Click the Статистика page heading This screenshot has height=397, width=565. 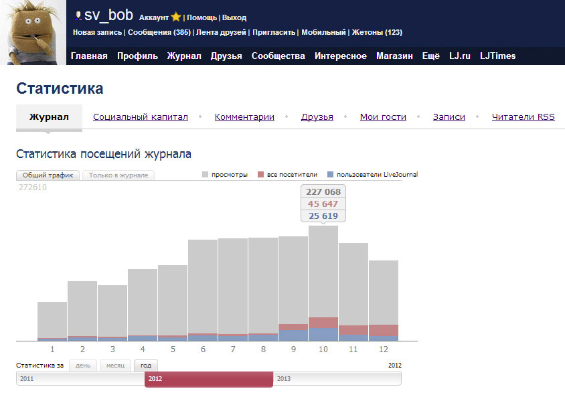(60, 88)
